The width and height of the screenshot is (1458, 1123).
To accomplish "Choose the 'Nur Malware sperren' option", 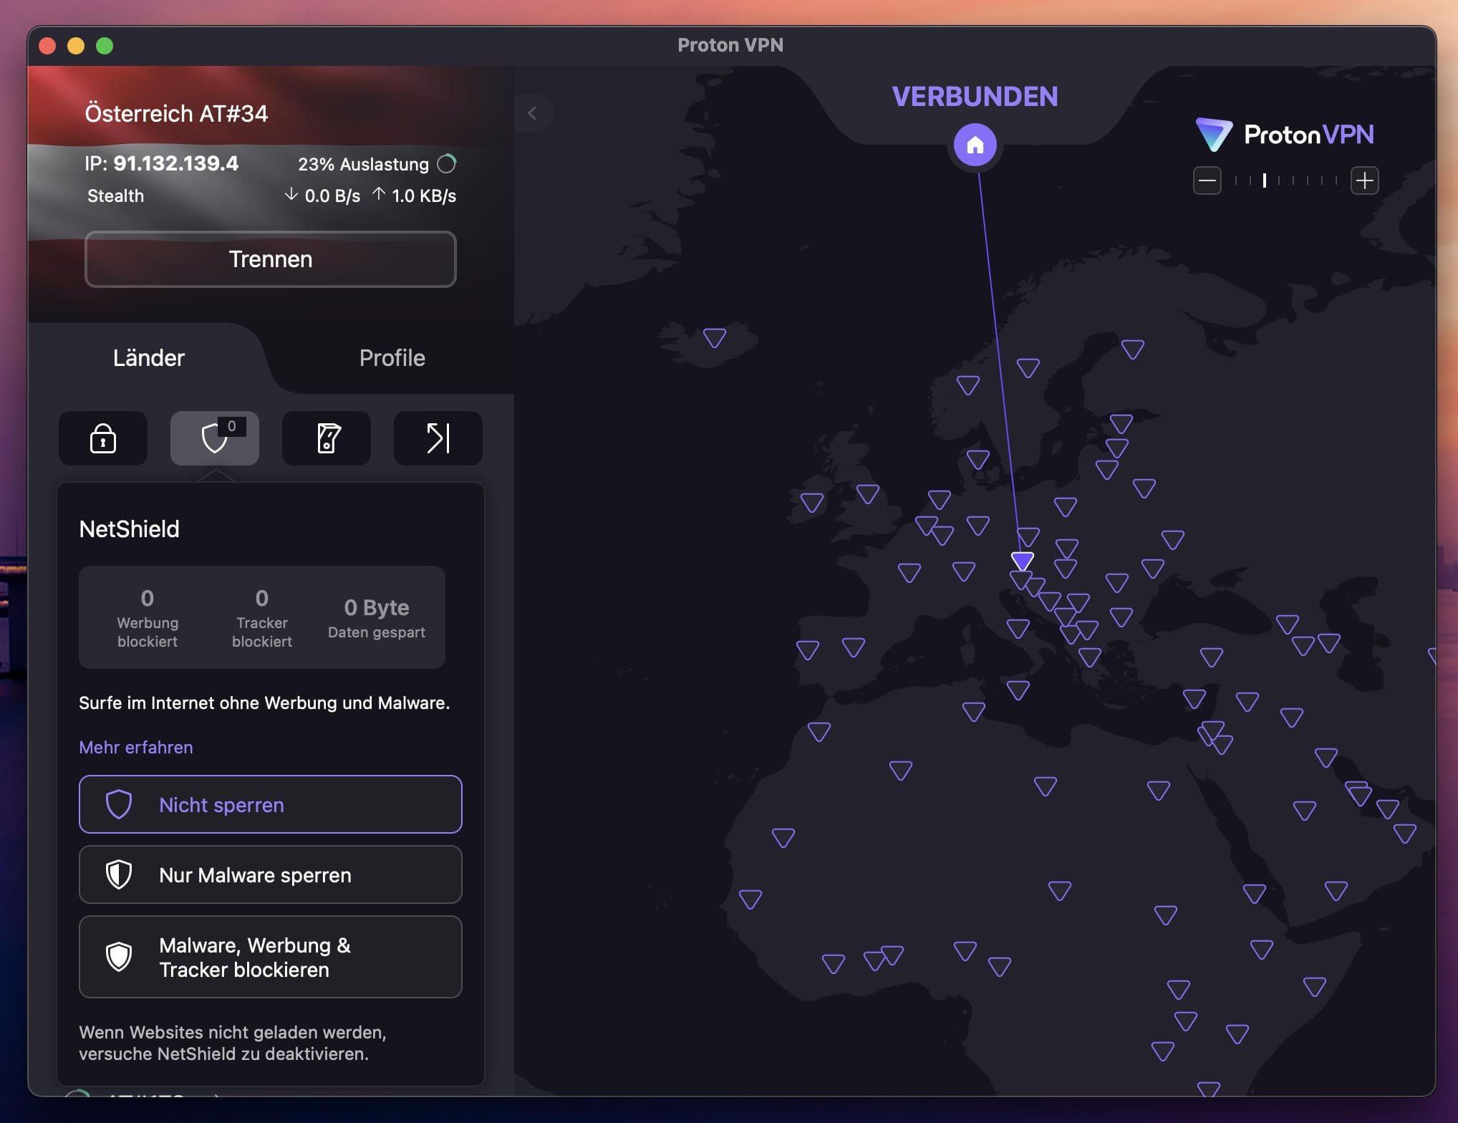I will pos(271,874).
